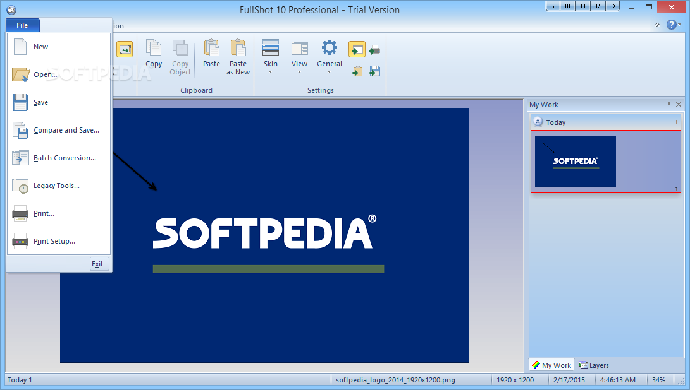Click the Open folder icon in File menu
This screenshot has width=690, height=390.
pos(20,74)
